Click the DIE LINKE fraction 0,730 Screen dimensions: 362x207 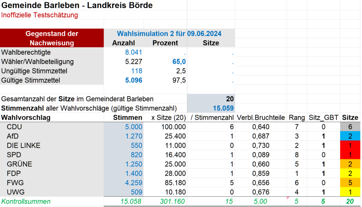[261, 146]
